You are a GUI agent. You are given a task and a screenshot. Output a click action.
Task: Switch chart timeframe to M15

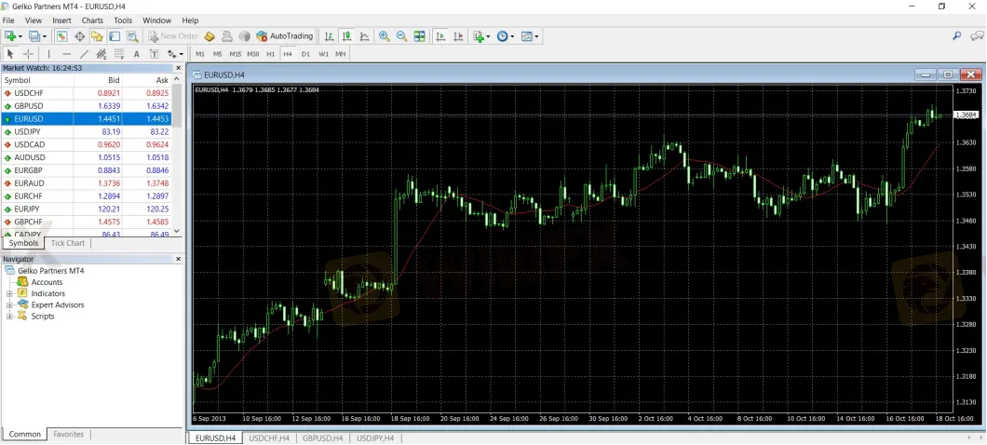tap(235, 54)
